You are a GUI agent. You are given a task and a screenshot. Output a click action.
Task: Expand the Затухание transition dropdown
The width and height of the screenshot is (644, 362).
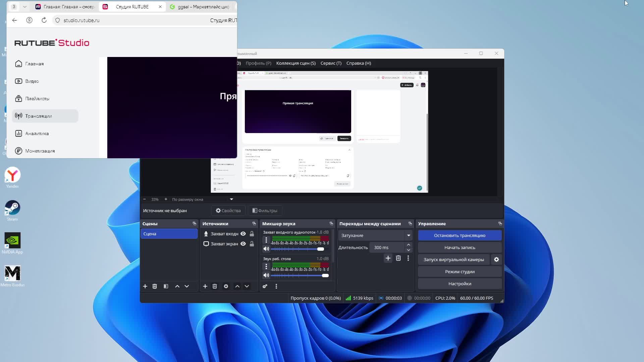[x=409, y=235]
